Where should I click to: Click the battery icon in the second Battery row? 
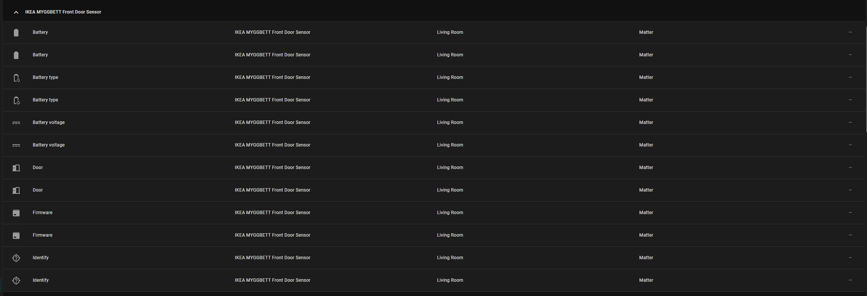coord(16,55)
